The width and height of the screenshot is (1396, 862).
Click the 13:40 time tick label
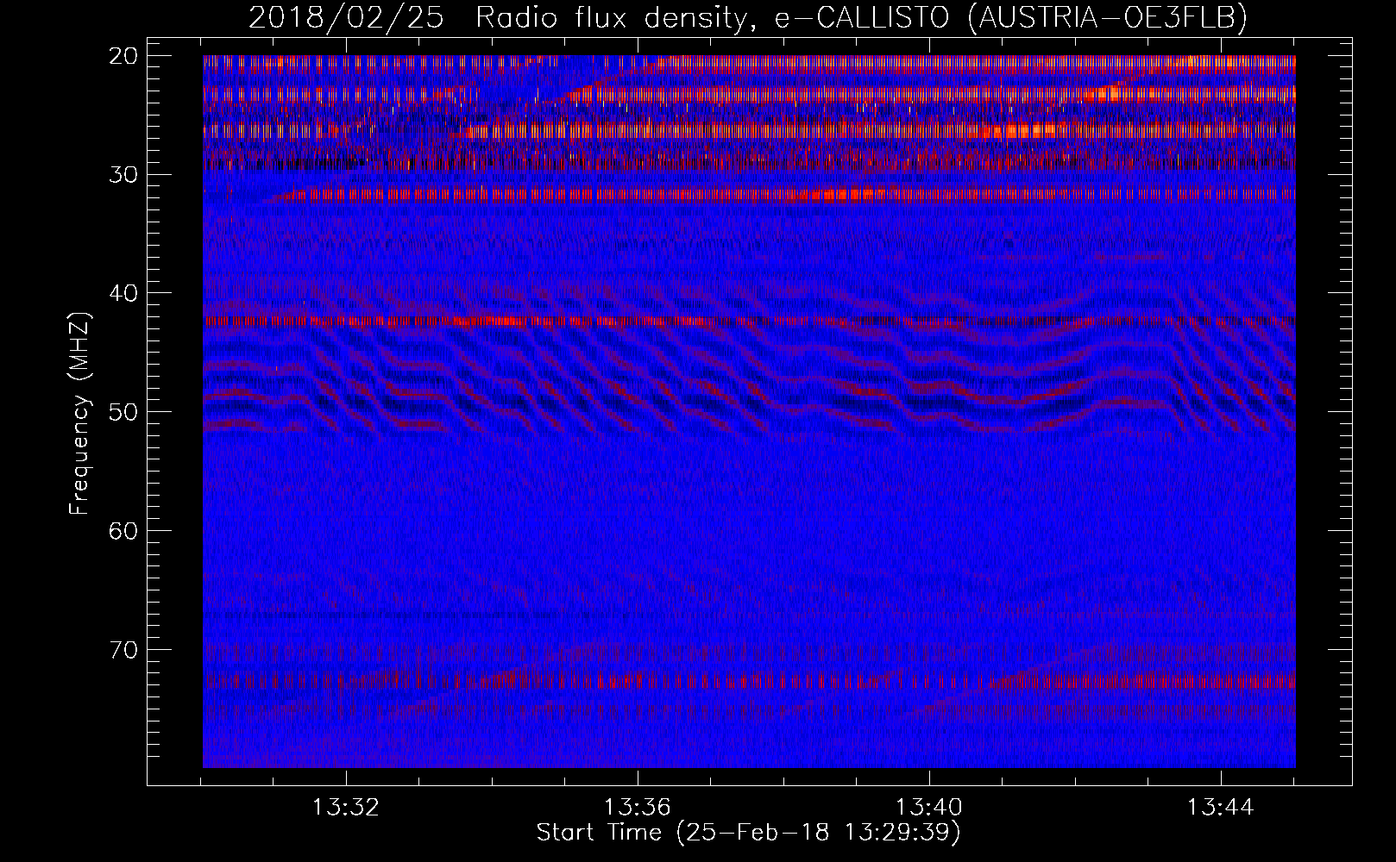[x=929, y=808]
